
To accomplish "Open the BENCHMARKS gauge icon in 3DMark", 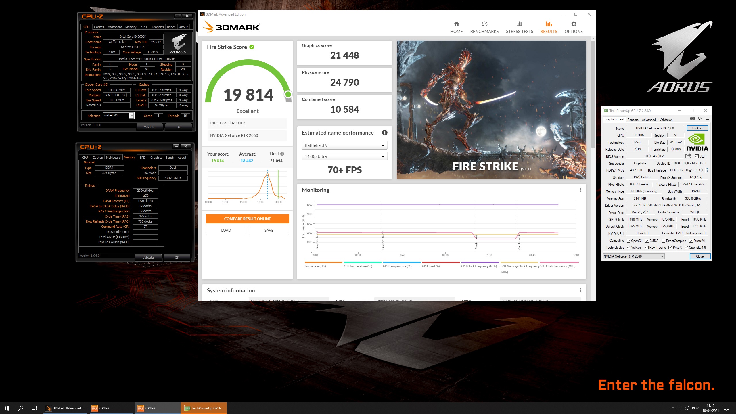I will tap(484, 24).
